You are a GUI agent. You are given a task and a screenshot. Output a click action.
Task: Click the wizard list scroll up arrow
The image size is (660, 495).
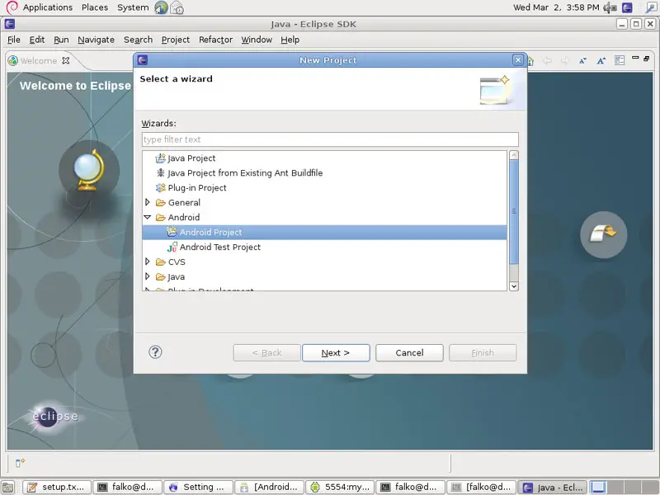513,155
